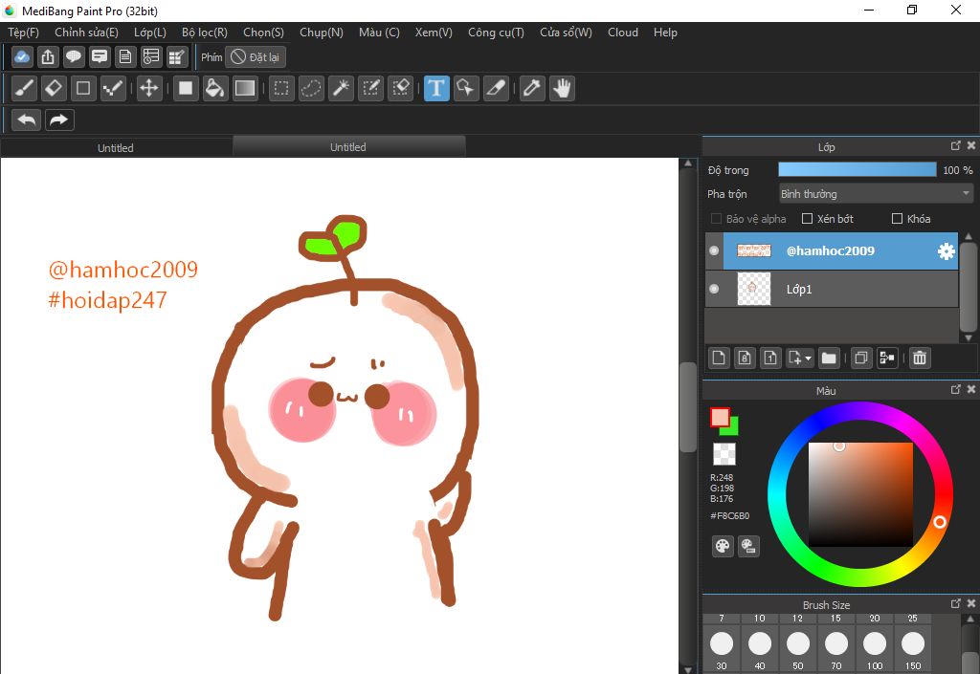Undock the Màu color panel
This screenshot has height=674, width=980.
pos(955,390)
